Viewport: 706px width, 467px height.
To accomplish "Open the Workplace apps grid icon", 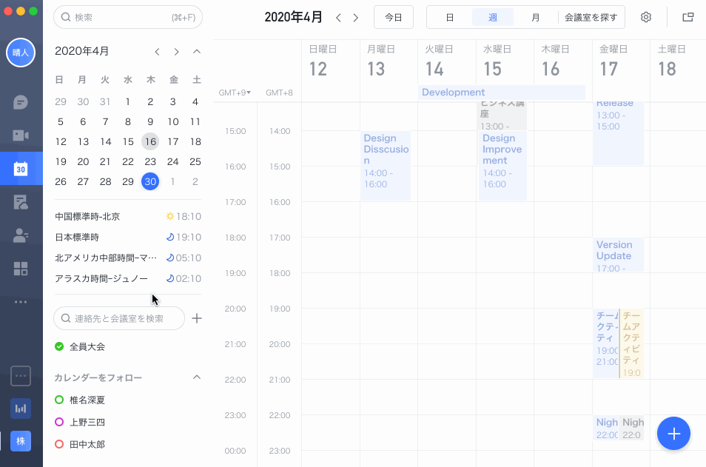I will pyautogui.click(x=21, y=269).
